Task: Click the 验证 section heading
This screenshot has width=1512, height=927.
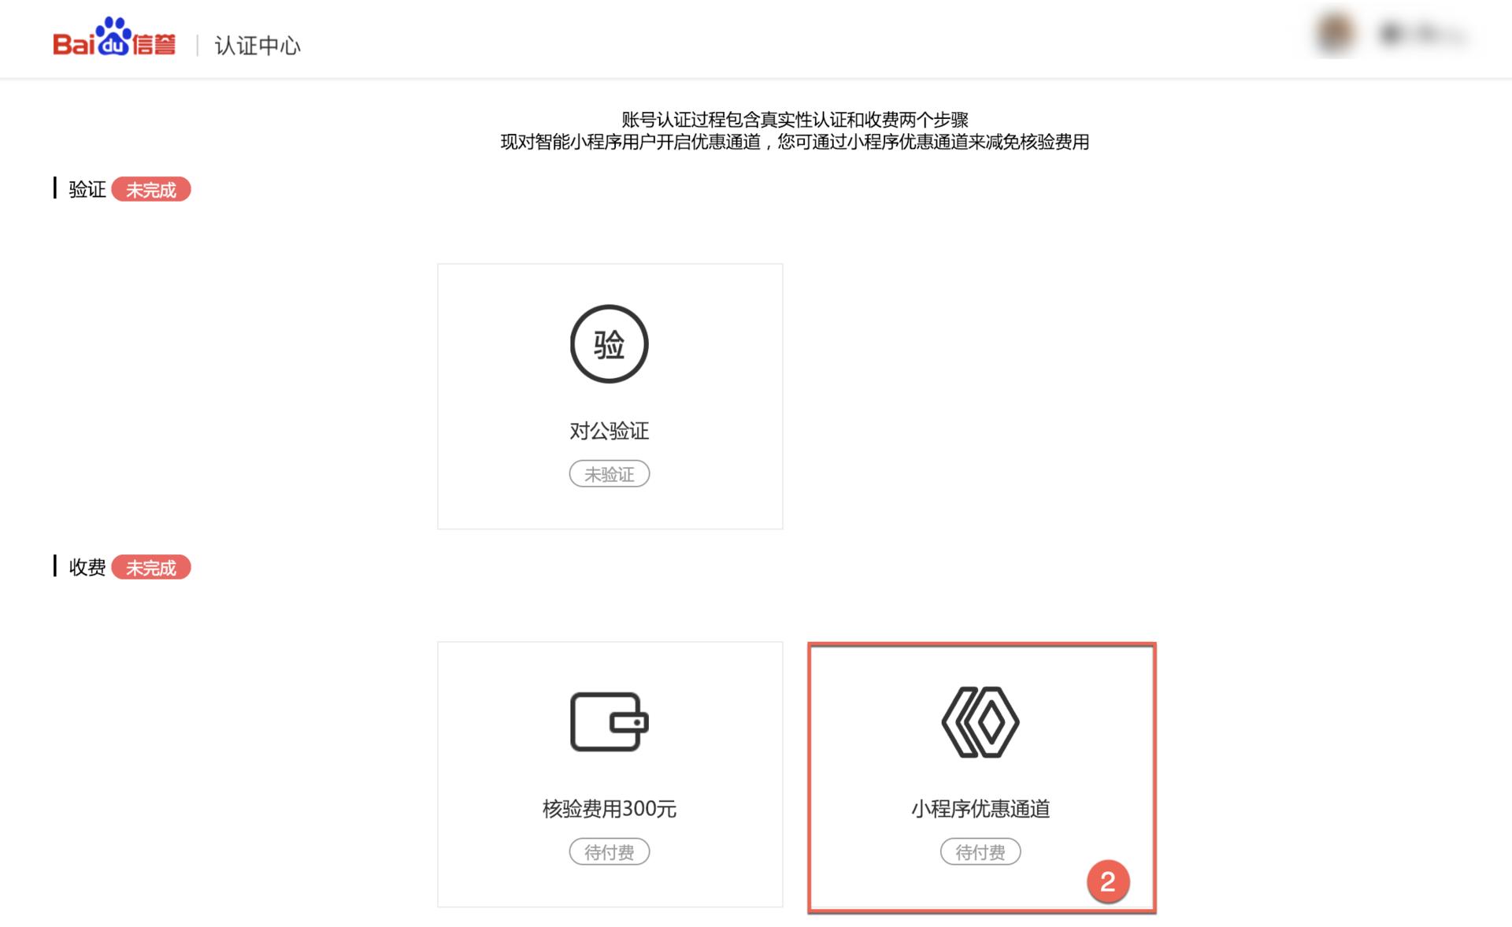Action: (88, 188)
